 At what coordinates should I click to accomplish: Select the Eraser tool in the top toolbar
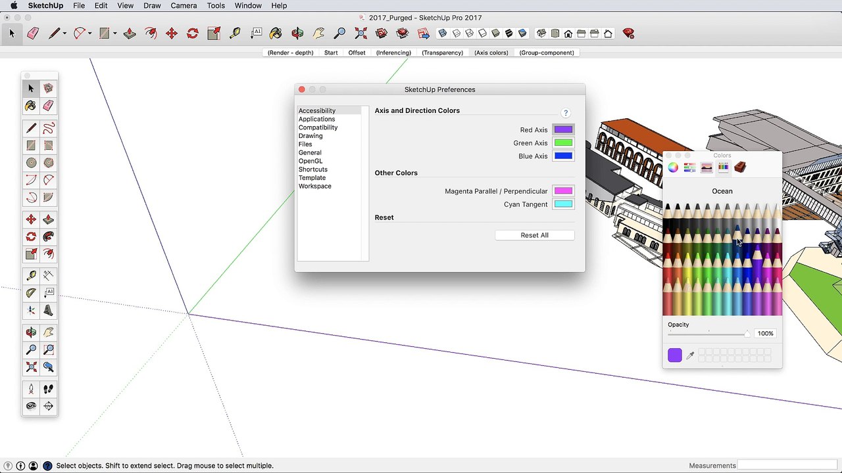click(33, 33)
